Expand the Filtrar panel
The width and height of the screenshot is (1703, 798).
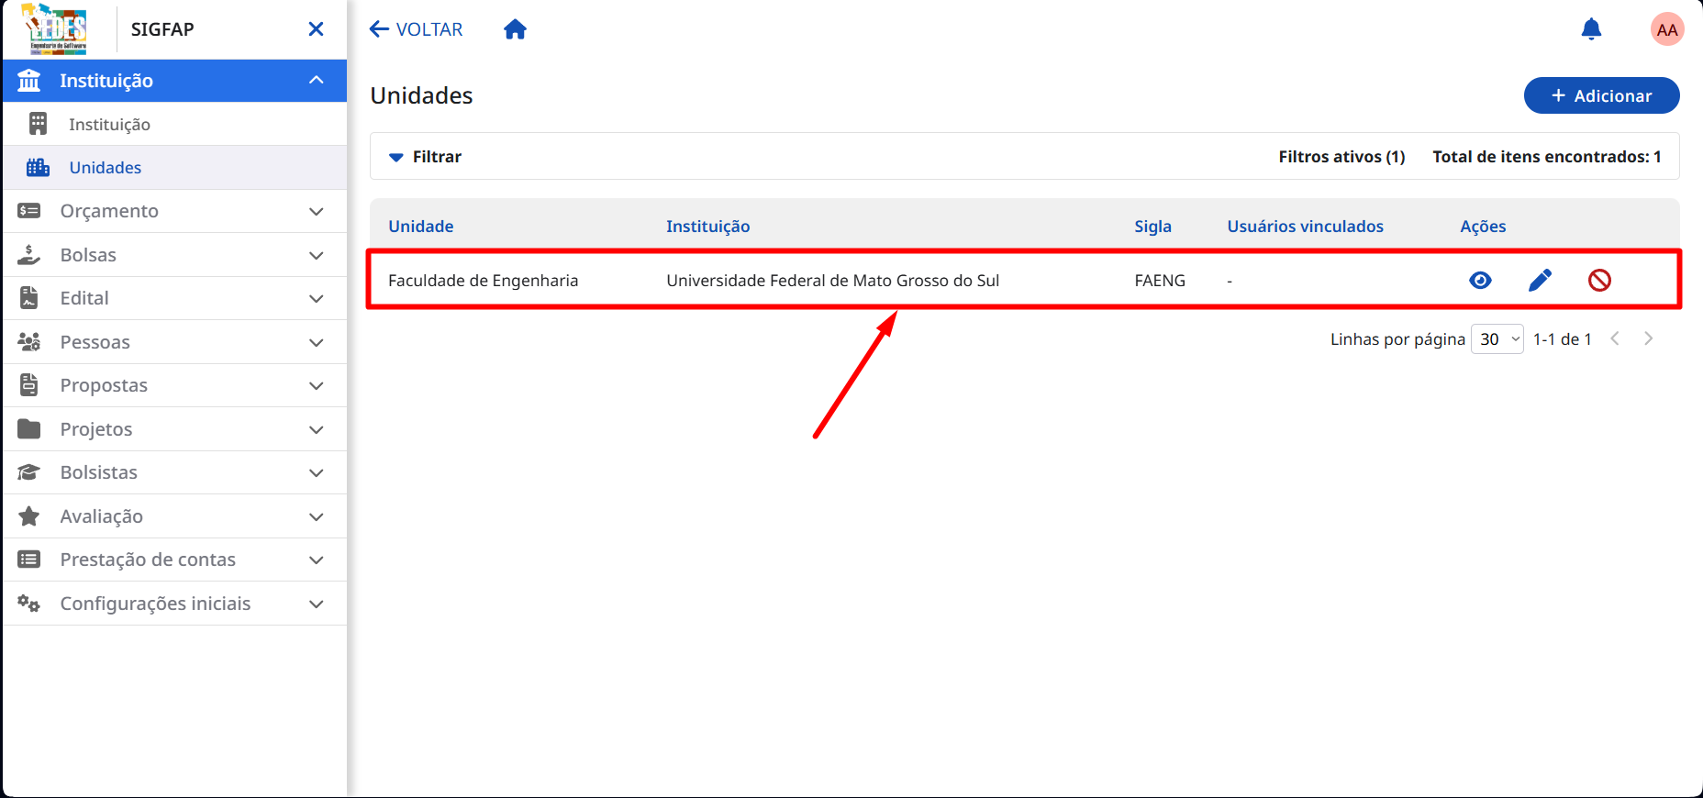click(425, 157)
